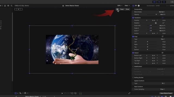Click the Transform onscreen controls icon
174x97 pixels.
point(163,18)
